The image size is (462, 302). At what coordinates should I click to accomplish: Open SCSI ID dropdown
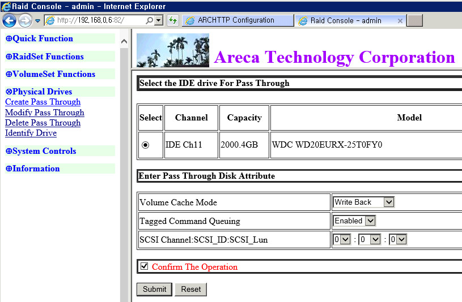tap(370, 239)
